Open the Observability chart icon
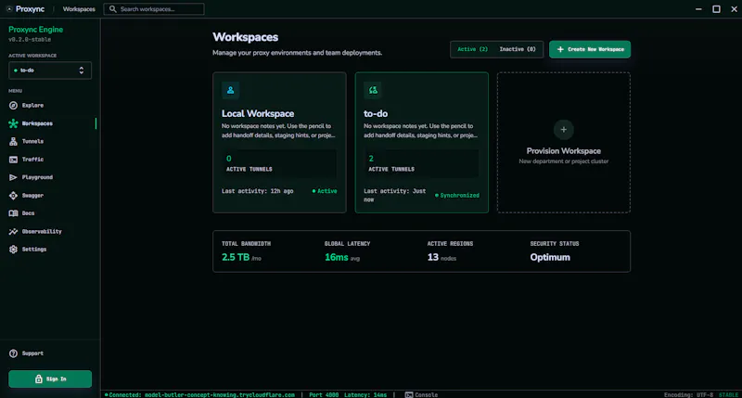 point(13,231)
